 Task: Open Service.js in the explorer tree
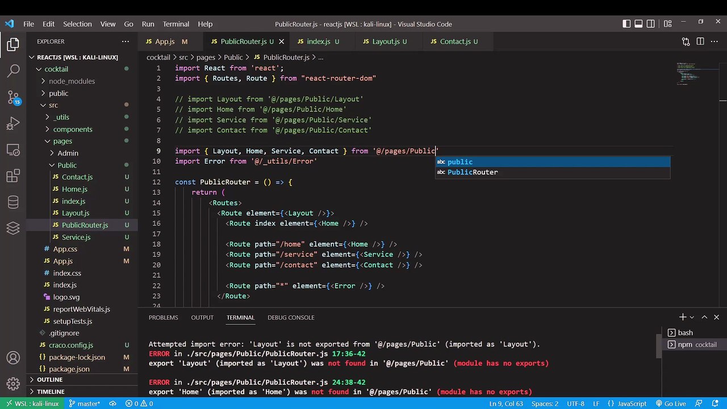click(x=76, y=237)
